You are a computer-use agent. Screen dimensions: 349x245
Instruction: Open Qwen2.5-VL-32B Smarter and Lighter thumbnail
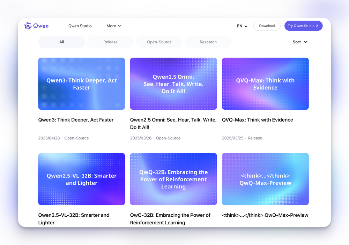[x=81, y=179]
